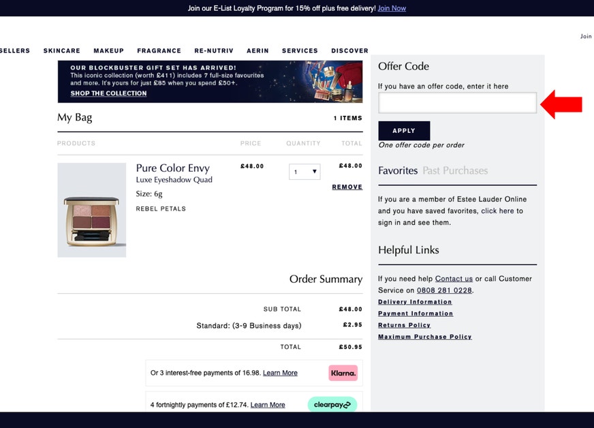Screen dimensions: 594x428
Task: Click Klarna Learn More link
Action: [280, 373]
